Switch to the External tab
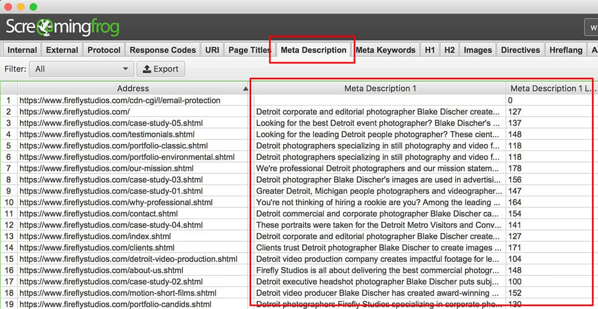 pos(62,50)
